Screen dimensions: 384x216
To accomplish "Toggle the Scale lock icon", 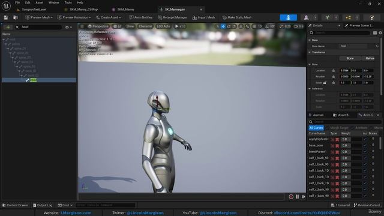I will click(x=325, y=83).
